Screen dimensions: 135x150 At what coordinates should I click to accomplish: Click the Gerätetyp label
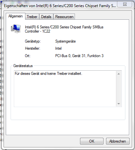pos(33,41)
